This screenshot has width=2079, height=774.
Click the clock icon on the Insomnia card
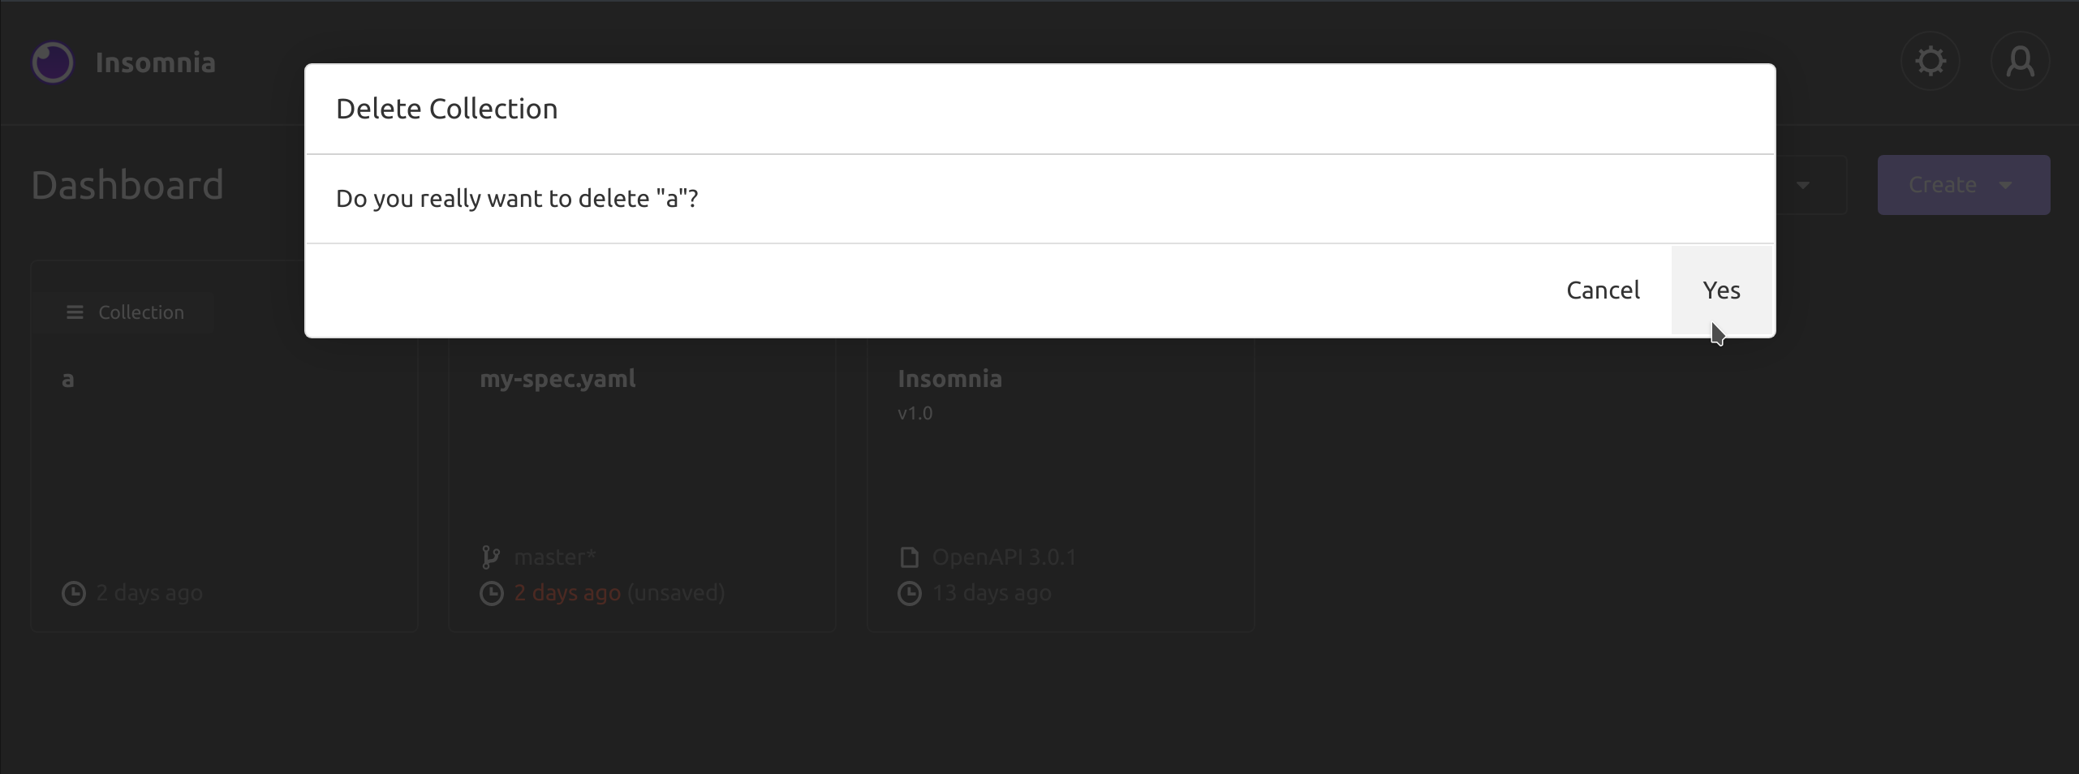click(x=909, y=593)
